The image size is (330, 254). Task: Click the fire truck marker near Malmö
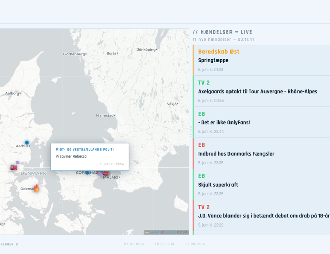106,173
